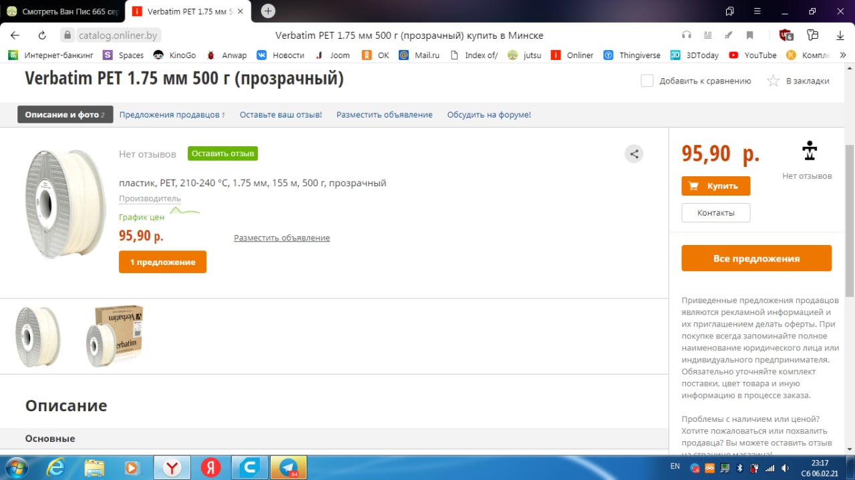855x480 pixels.
Task: Open the Yandex Browser taskbar button
Action: (172, 468)
